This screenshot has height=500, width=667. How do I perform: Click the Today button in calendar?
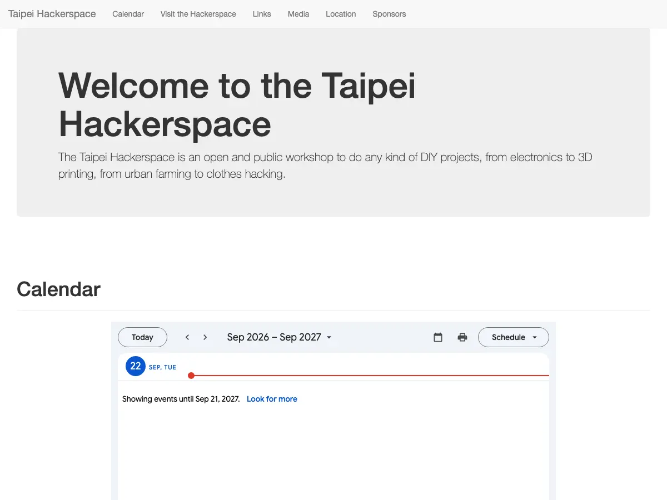(x=142, y=337)
